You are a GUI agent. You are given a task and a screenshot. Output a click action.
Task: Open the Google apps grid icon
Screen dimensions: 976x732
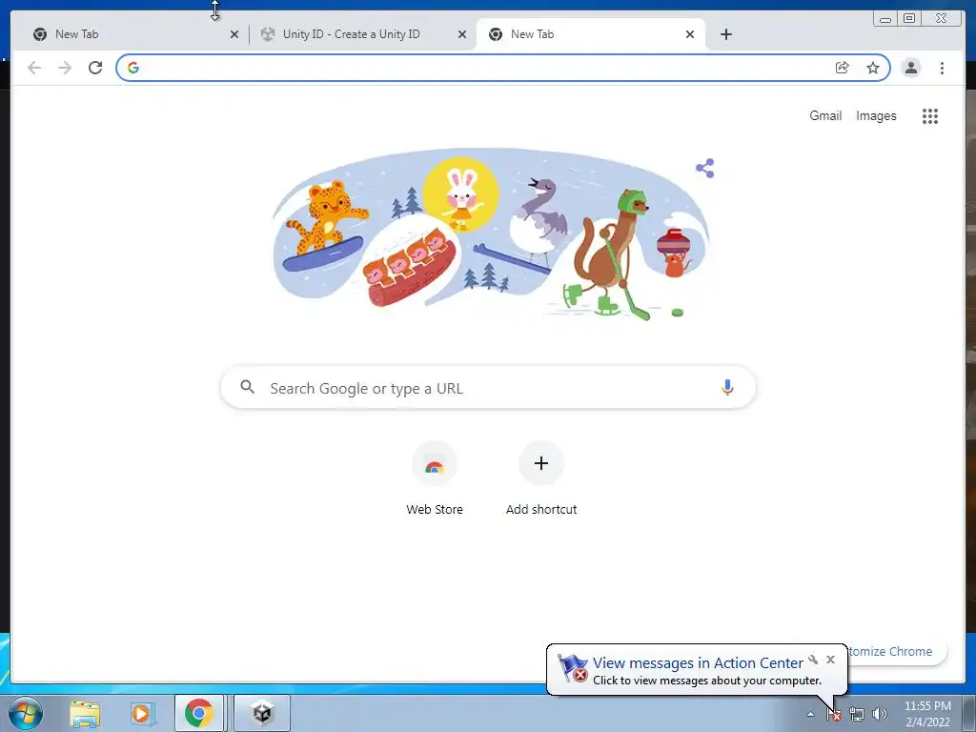point(930,115)
